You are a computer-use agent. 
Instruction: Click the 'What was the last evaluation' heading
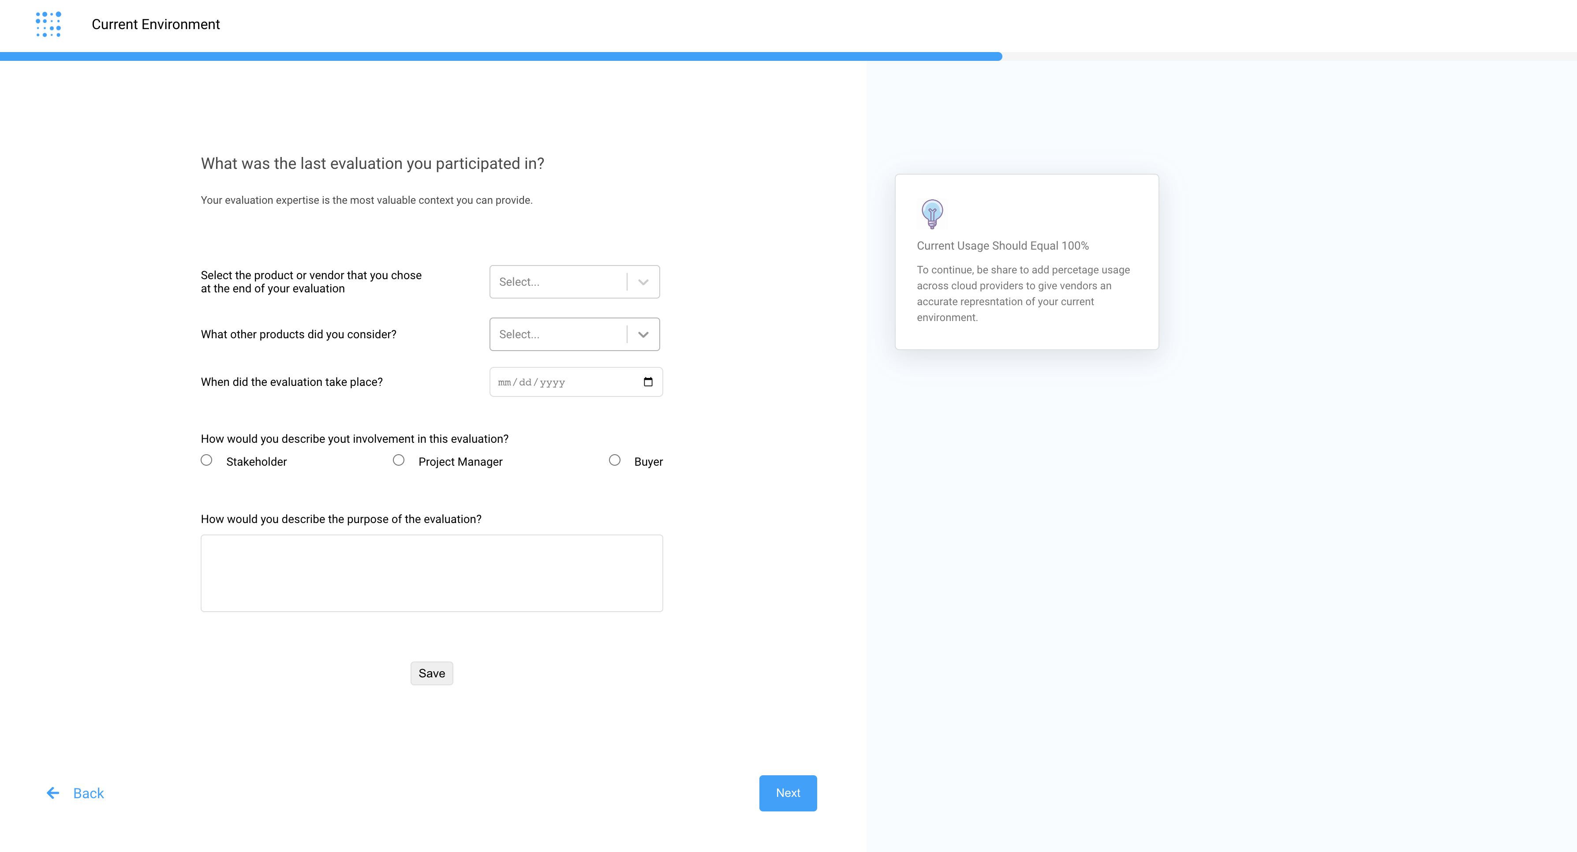[x=372, y=164]
